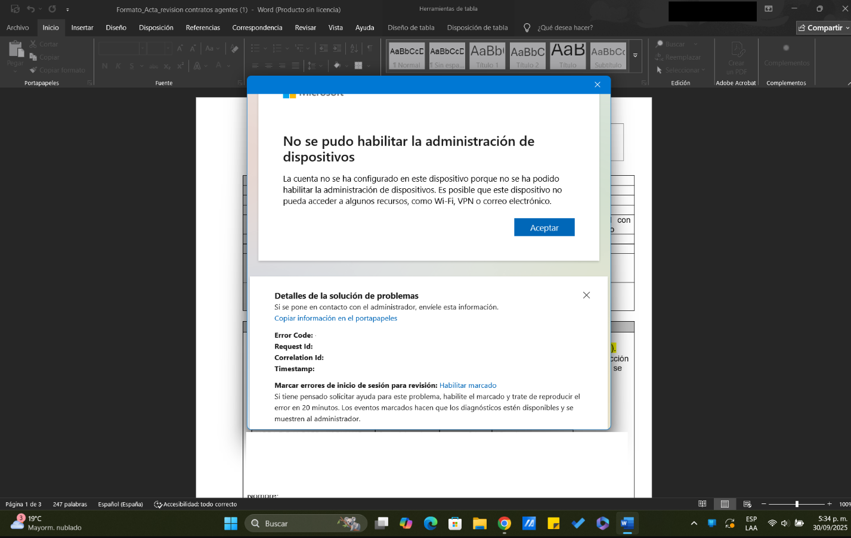Screen dimensions: 851x538
Task: Click 'Accesibilidad: todo correcto' in status bar
Action: 196,504
